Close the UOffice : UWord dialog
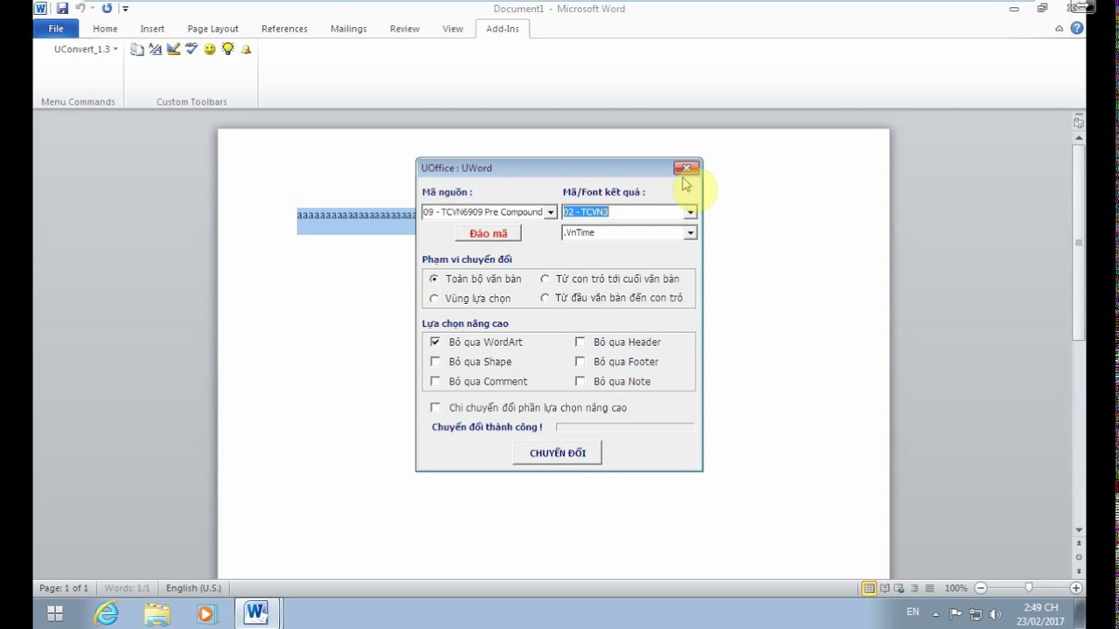This screenshot has height=629, width=1119. pyautogui.click(x=686, y=168)
